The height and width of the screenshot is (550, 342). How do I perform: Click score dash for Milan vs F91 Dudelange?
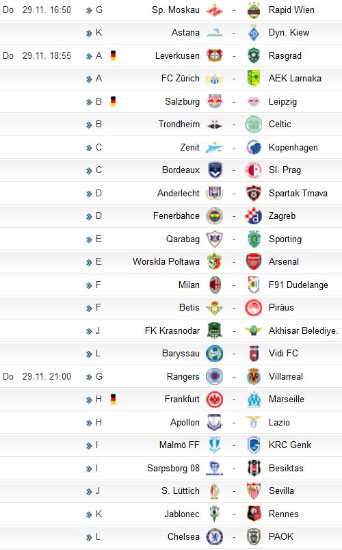pos(234,285)
